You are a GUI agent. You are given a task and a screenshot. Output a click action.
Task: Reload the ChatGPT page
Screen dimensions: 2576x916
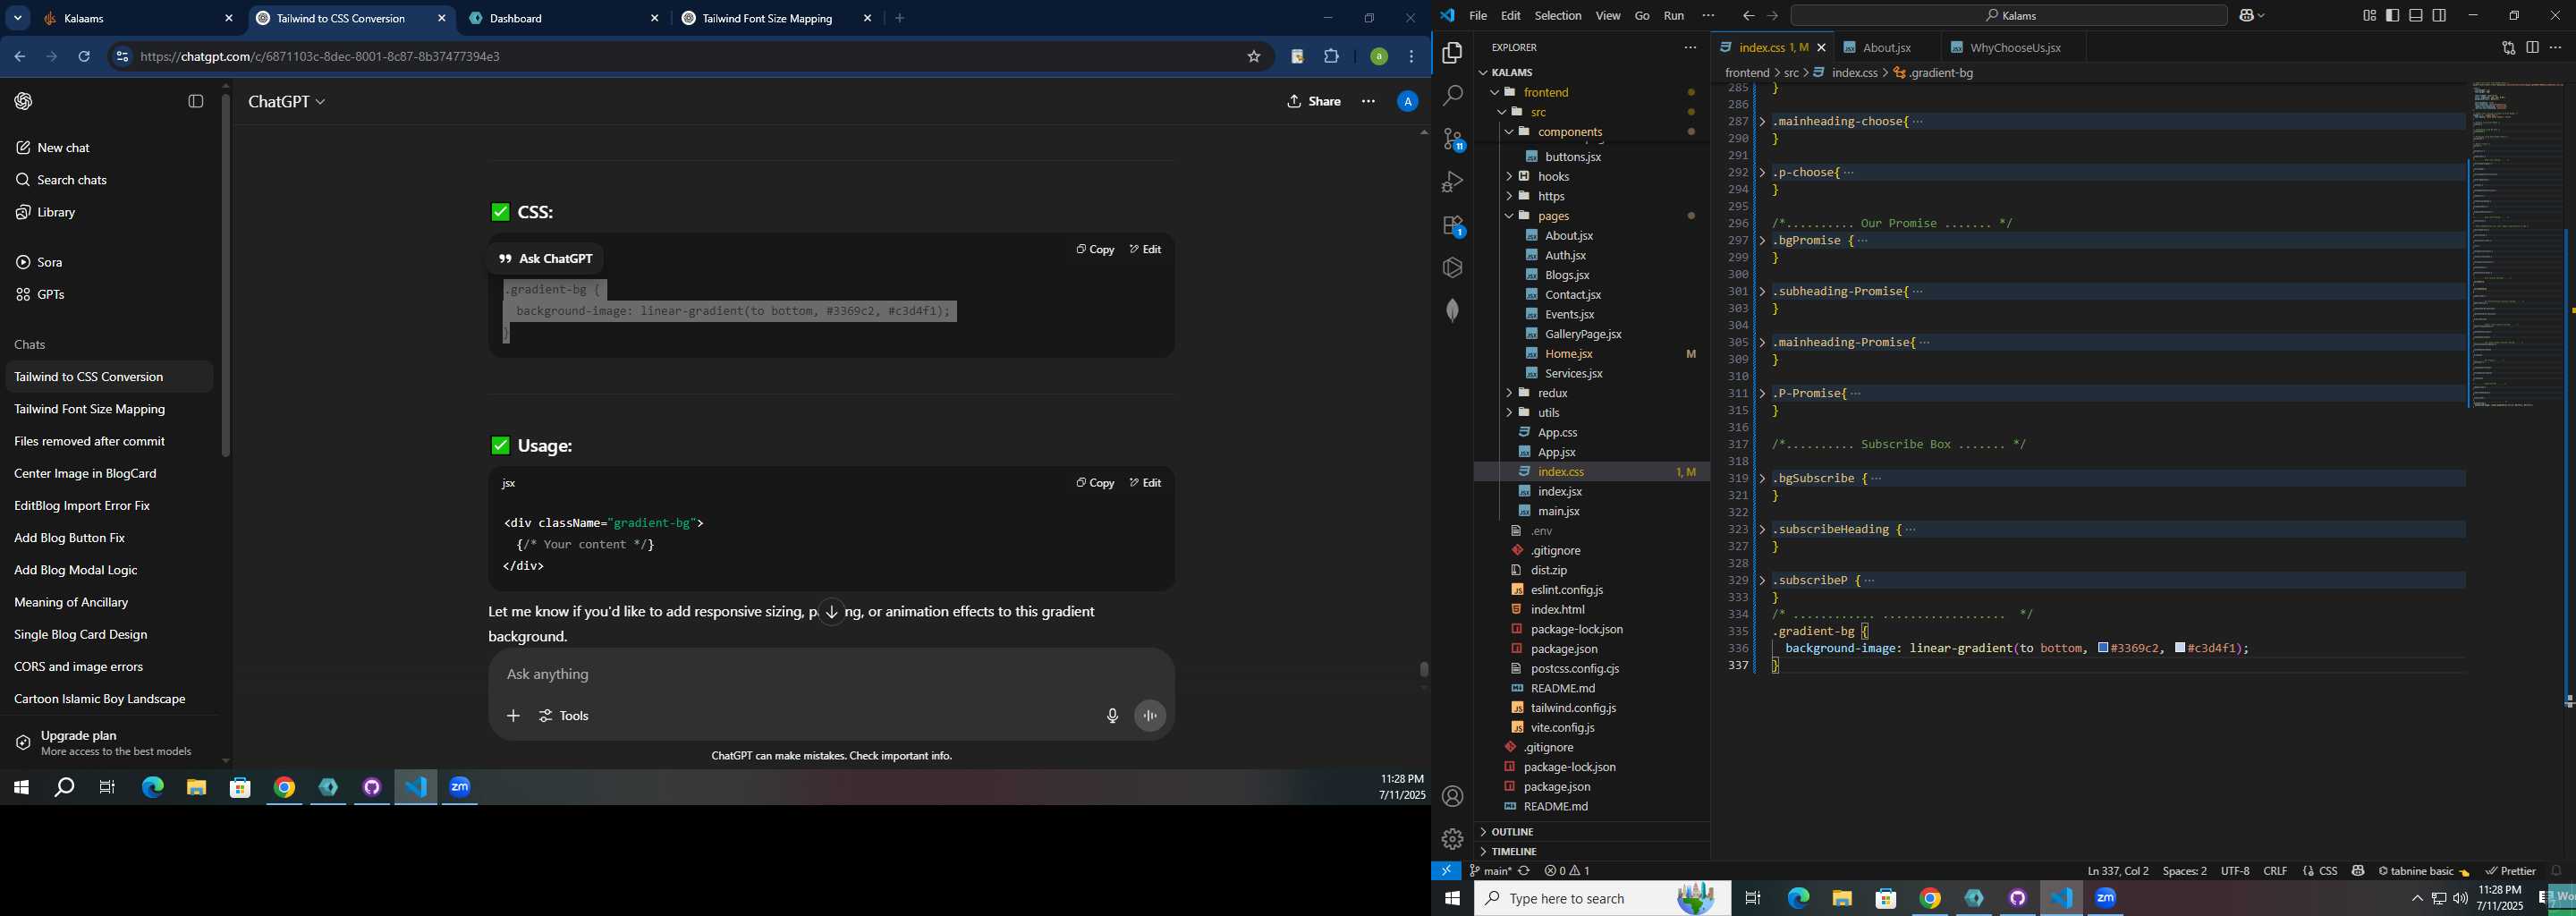pos(84,57)
